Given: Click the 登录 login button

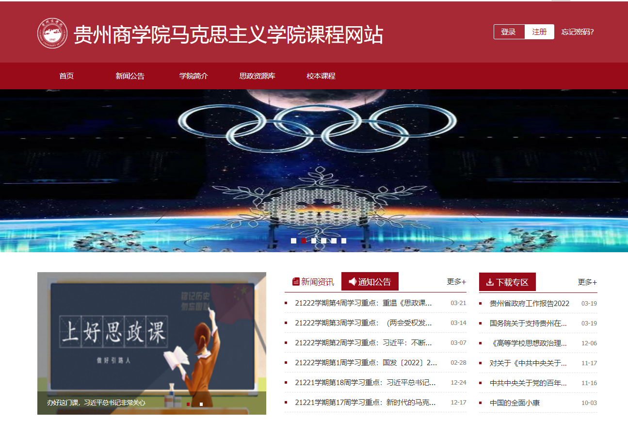Looking at the screenshot, I should tap(509, 32).
